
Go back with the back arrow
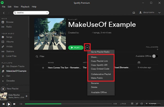[4, 13]
